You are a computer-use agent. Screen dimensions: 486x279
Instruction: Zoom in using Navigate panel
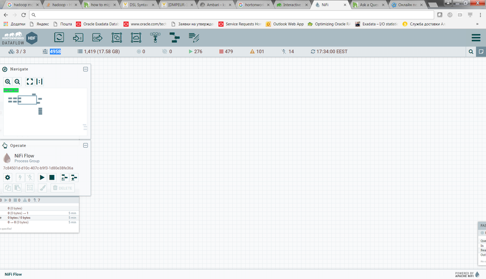pos(8,81)
